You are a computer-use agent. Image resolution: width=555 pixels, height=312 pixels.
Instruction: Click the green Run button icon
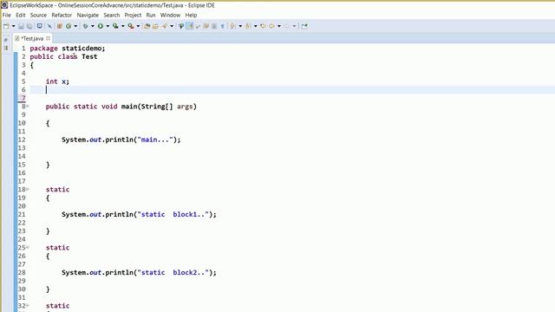[x=101, y=26]
